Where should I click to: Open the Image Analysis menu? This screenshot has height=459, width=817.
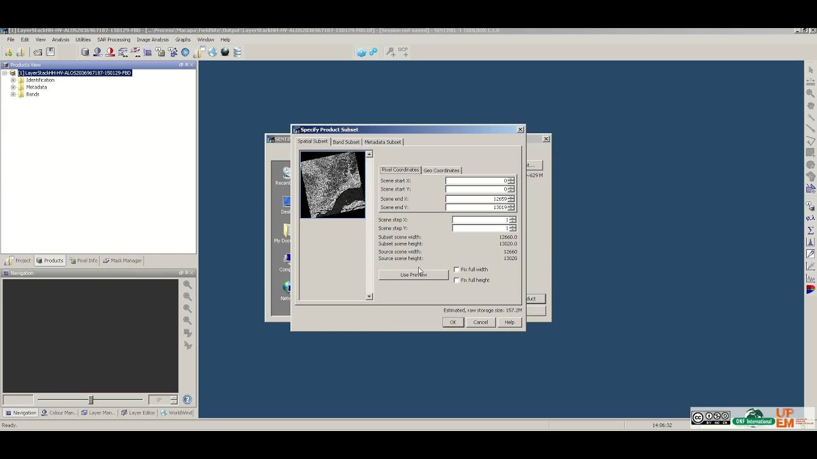pos(153,40)
